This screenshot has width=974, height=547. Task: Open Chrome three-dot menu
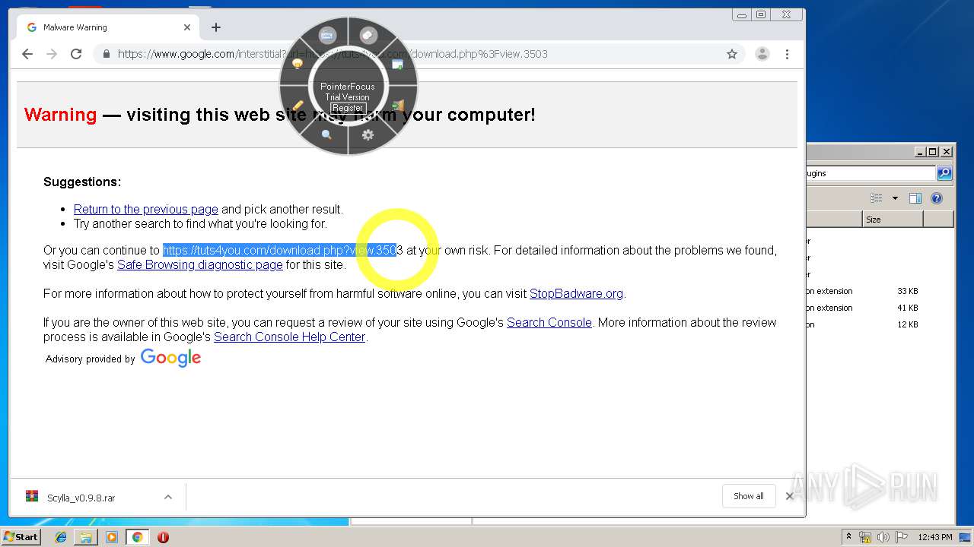(787, 54)
